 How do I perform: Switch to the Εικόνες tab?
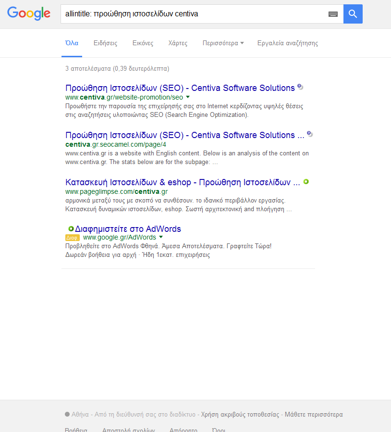tap(143, 43)
